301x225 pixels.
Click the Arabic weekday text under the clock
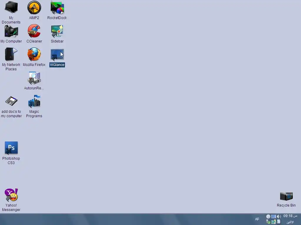tap(290, 222)
